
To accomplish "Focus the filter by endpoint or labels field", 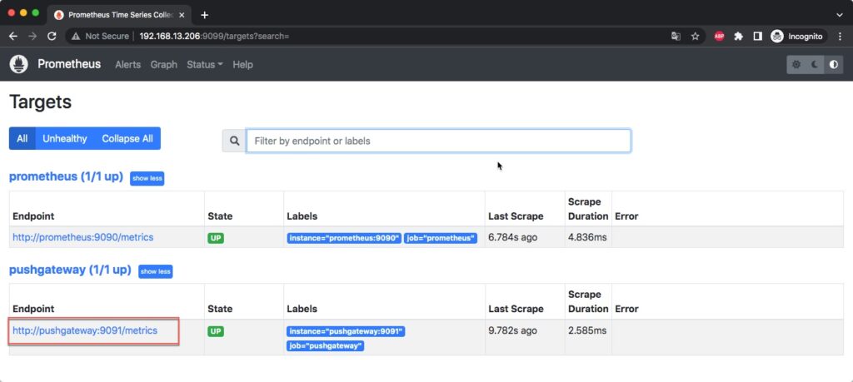I will [438, 141].
